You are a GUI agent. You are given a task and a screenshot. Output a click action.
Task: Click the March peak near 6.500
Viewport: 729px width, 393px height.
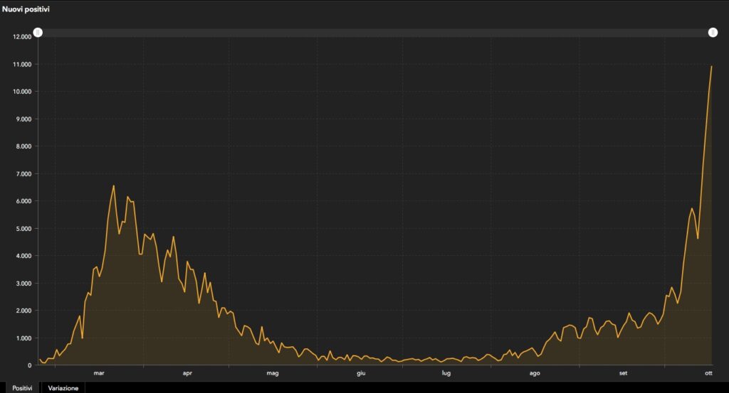point(114,186)
